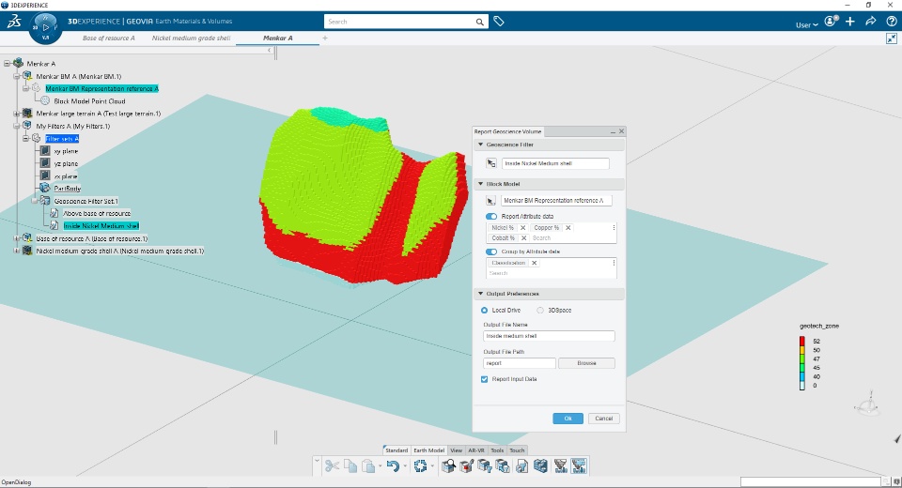The width and height of the screenshot is (902, 488).
Task: Uncheck Report Input Data checkbox
Action: (x=485, y=379)
